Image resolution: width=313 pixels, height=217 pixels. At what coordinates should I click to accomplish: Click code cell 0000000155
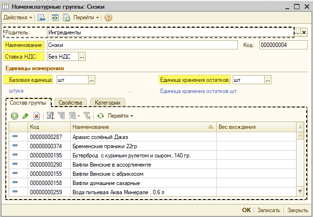pos(49,173)
